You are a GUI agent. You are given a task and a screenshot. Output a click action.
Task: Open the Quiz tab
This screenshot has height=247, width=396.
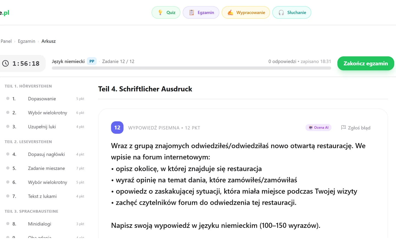[x=166, y=12]
